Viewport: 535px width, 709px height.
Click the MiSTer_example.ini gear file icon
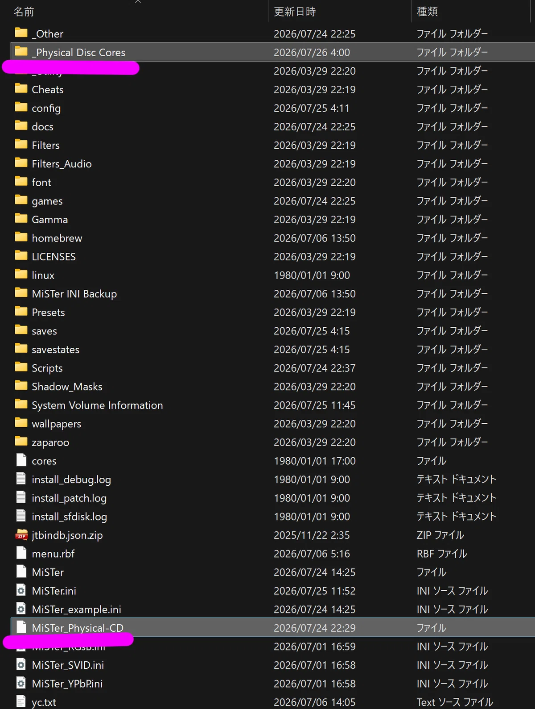[x=21, y=609]
